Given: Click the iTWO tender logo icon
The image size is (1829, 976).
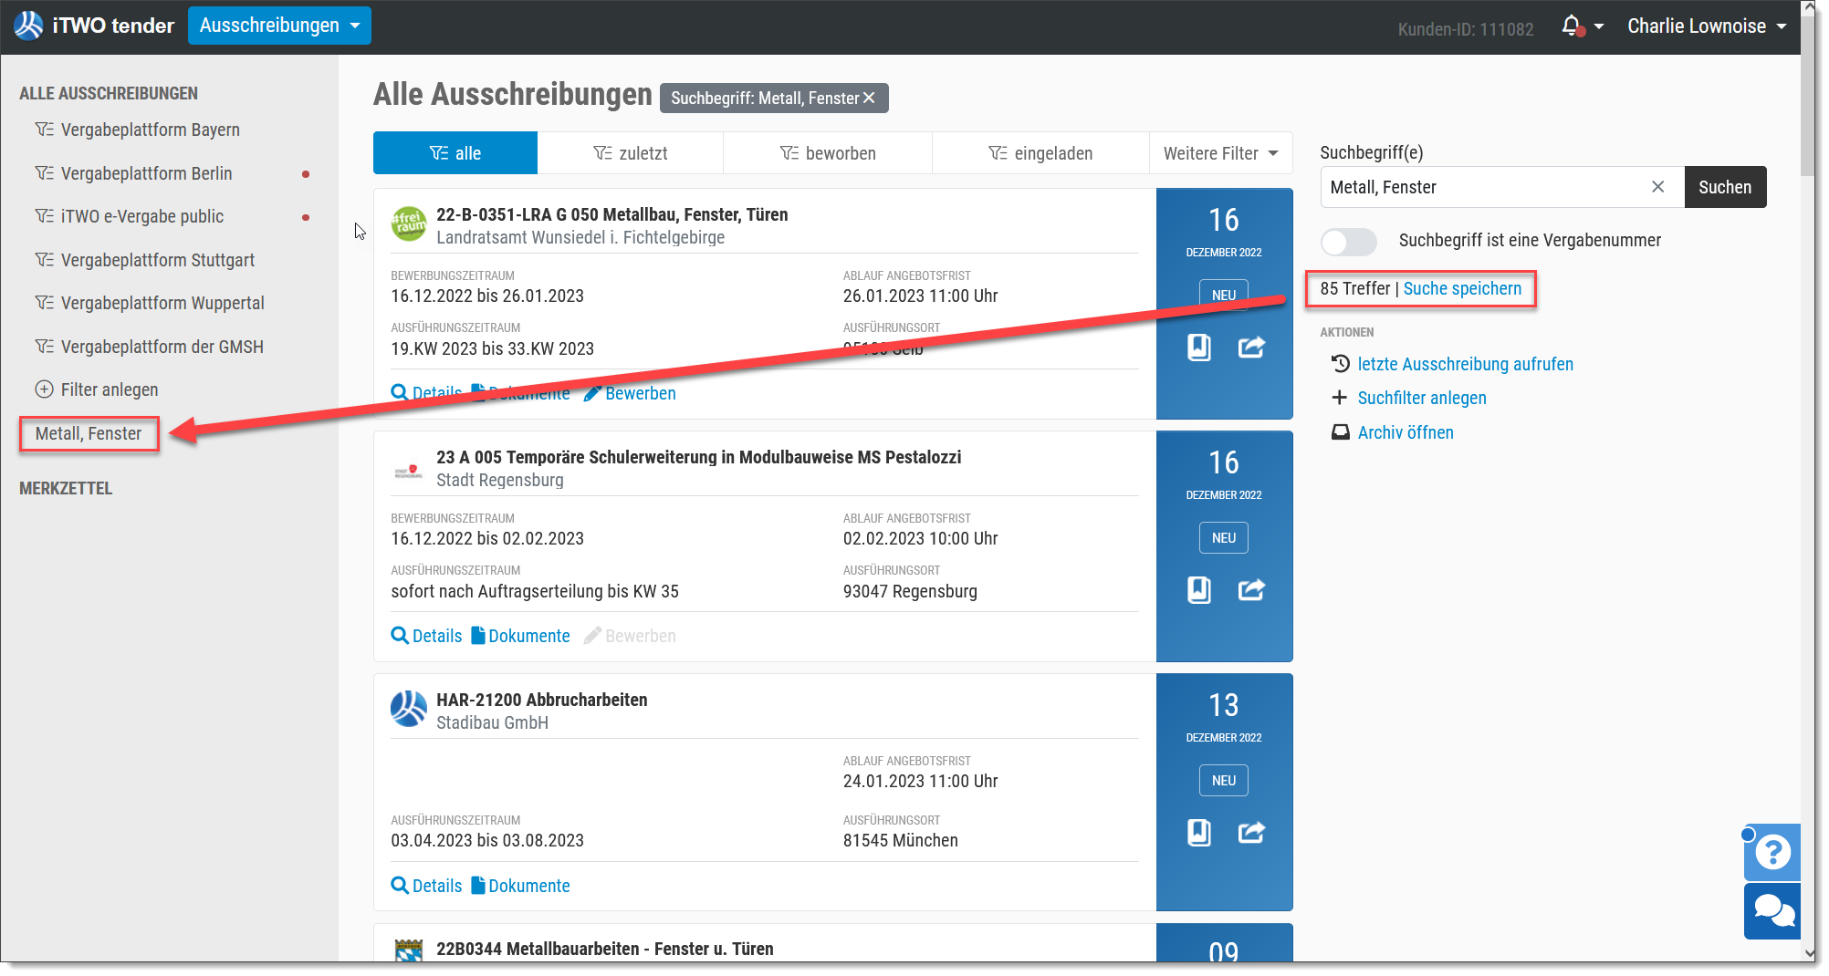Looking at the screenshot, I should pyautogui.click(x=28, y=26).
